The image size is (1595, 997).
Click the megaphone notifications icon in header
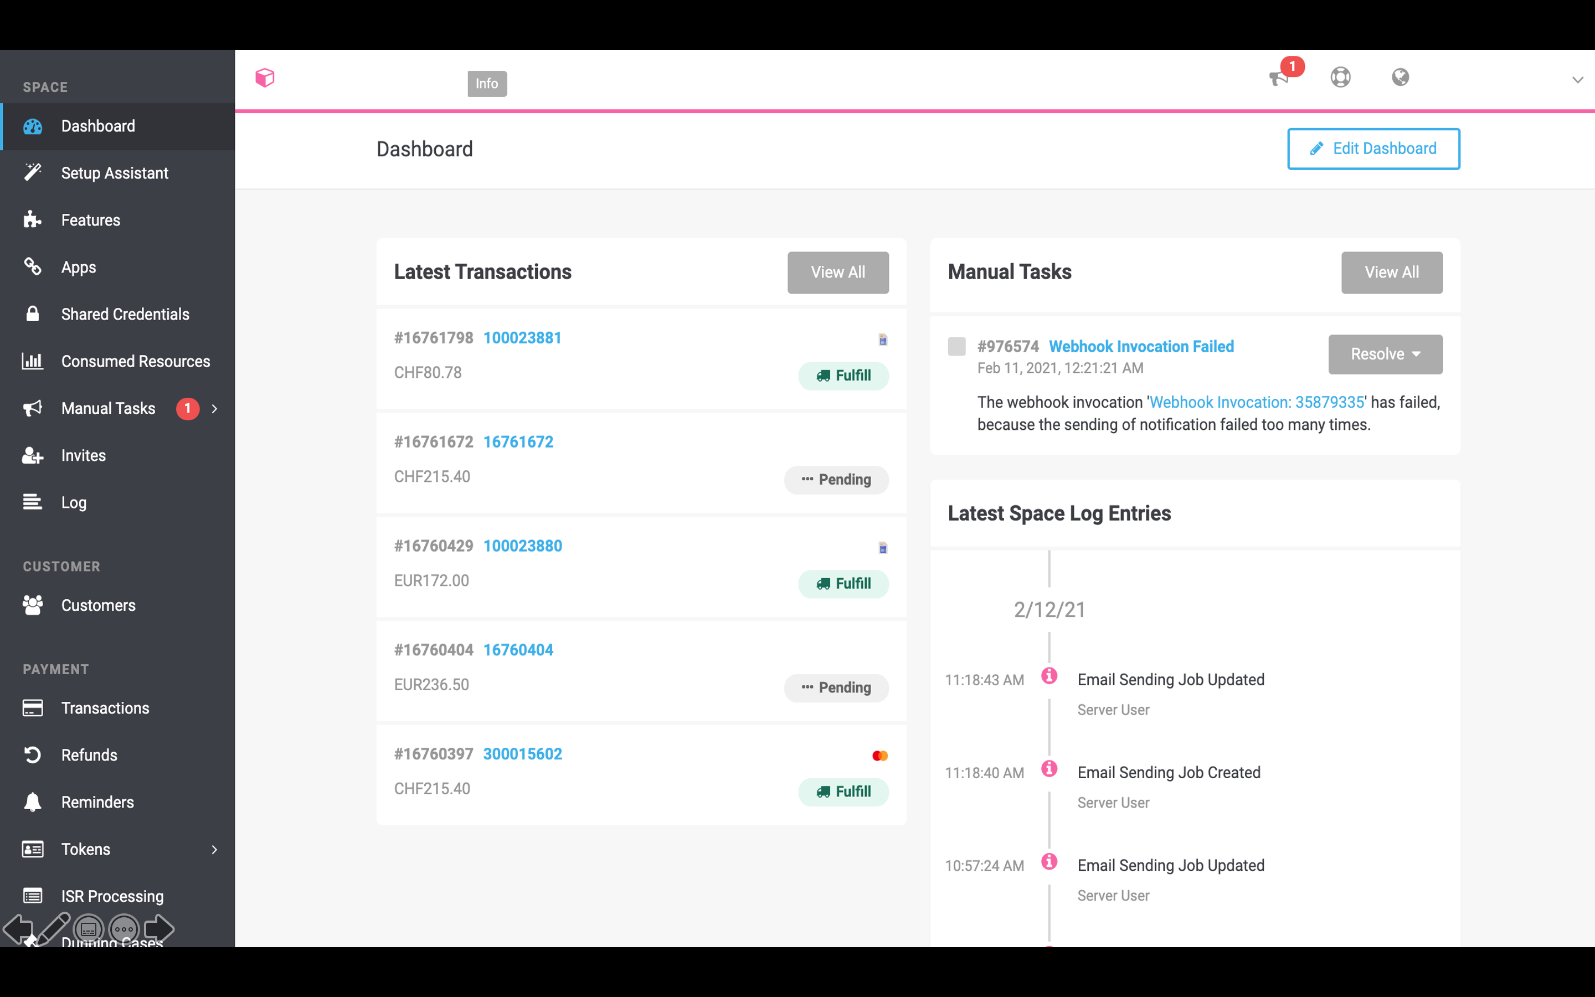(x=1278, y=79)
